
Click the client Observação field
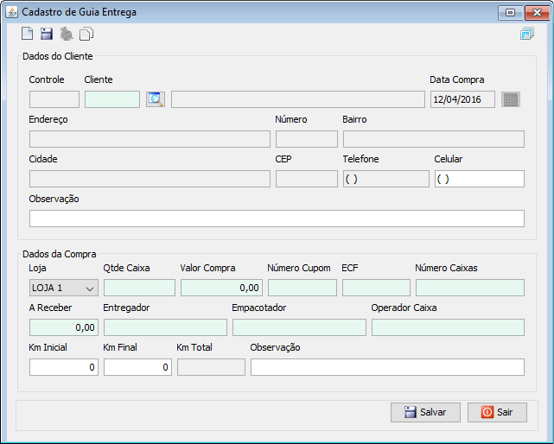(x=277, y=219)
